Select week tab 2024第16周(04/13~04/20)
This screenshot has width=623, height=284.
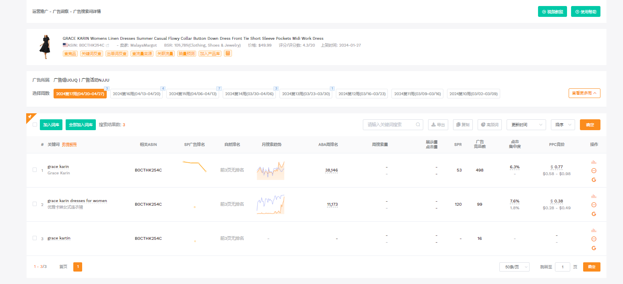point(137,94)
